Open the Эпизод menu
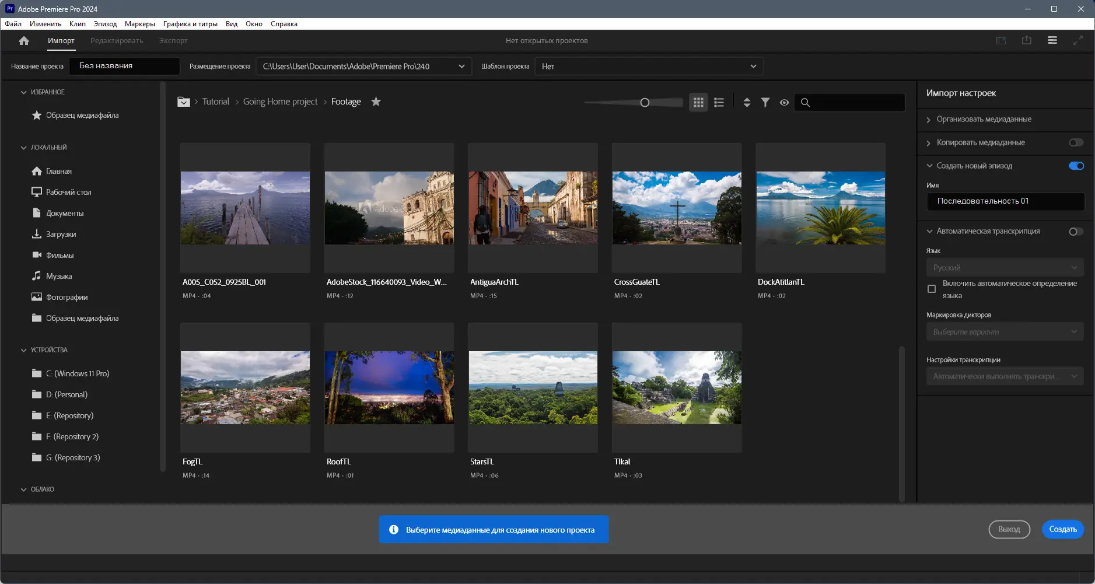 [x=105, y=24]
